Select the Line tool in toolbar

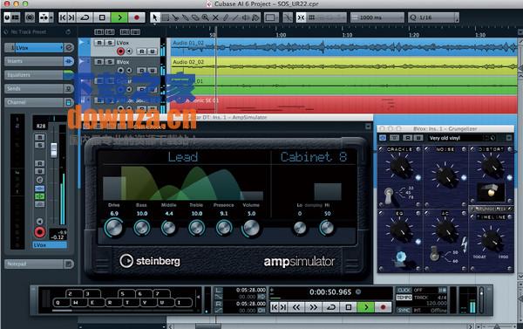pos(236,17)
